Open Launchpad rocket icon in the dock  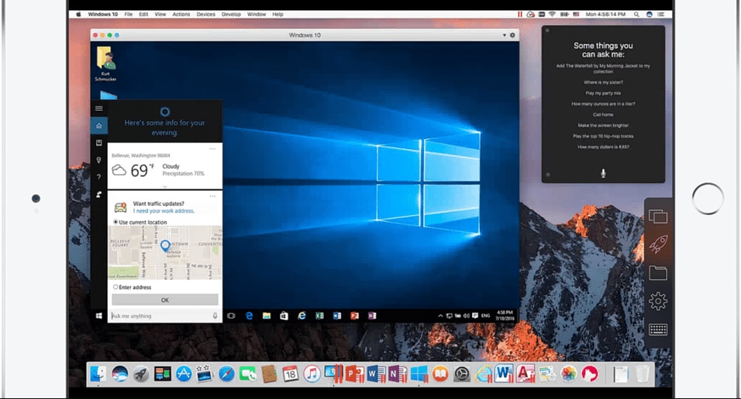pos(141,374)
